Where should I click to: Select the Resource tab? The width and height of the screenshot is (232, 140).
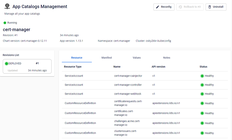pos(77,58)
